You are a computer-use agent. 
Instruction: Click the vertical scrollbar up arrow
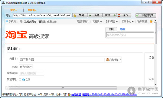(x=155, y=21)
